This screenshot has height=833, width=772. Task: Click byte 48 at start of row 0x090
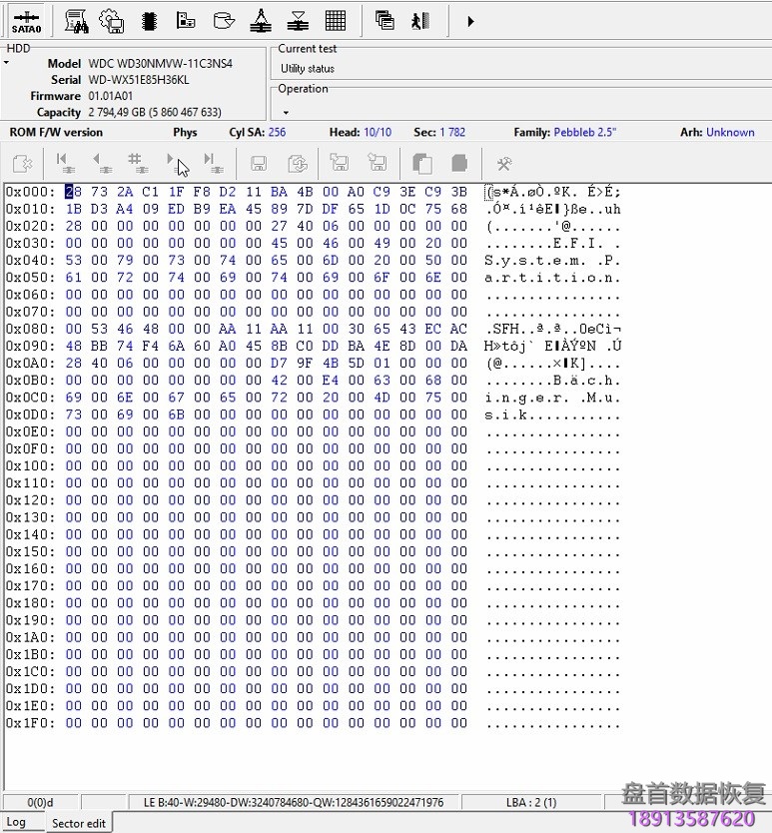point(73,346)
